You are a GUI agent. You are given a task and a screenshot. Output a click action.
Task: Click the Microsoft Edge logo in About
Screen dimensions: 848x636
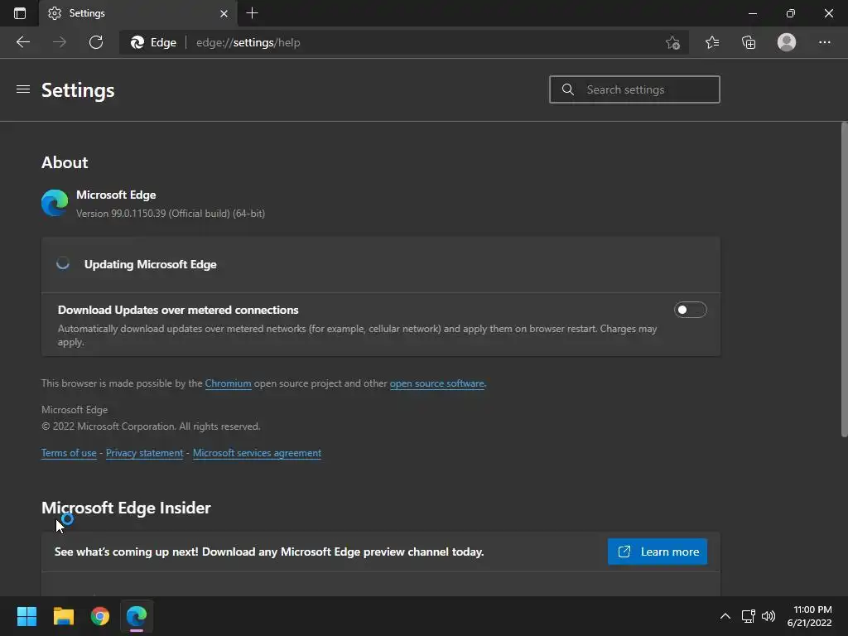pos(55,203)
